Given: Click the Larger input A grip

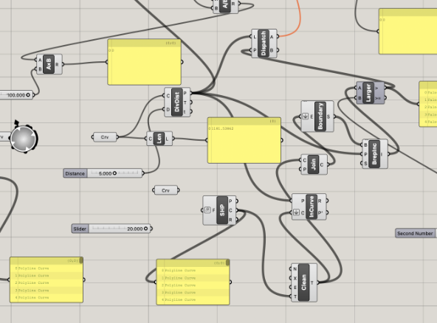Looking at the screenshot, I should point(356,88).
